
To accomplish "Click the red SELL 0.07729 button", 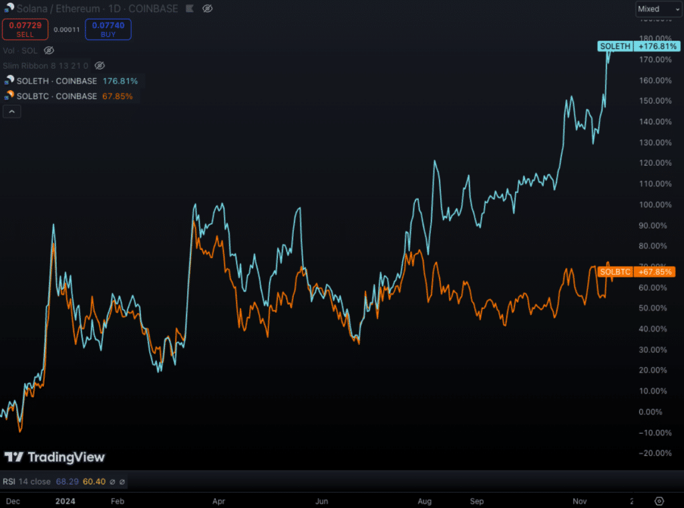I will [x=25, y=29].
